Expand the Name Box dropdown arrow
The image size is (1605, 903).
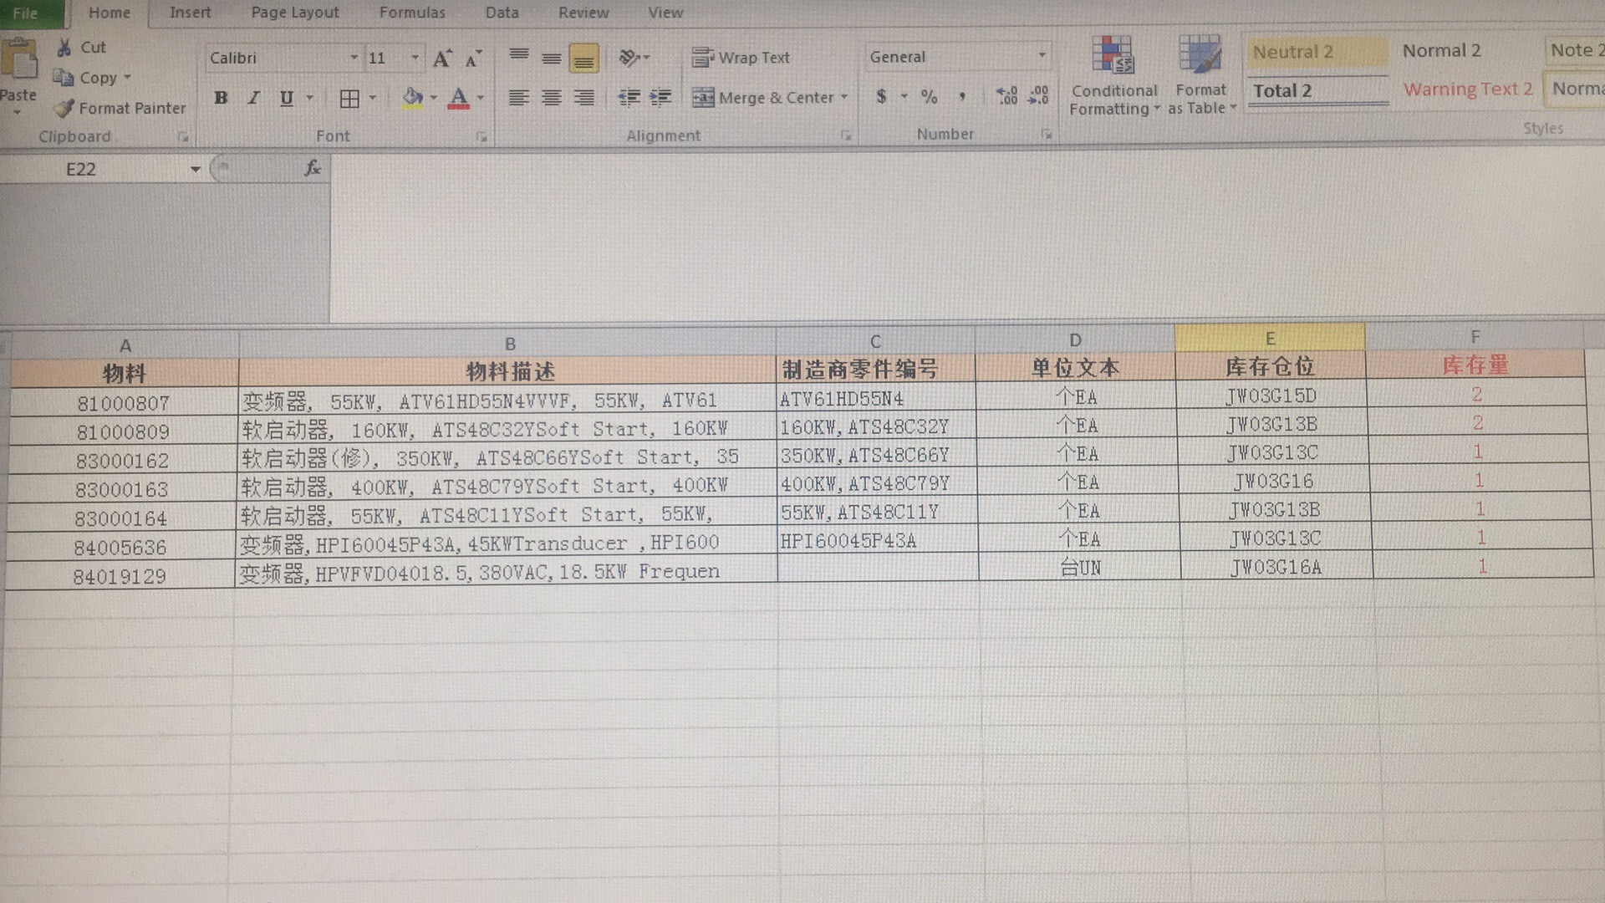click(x=195, y=170)
